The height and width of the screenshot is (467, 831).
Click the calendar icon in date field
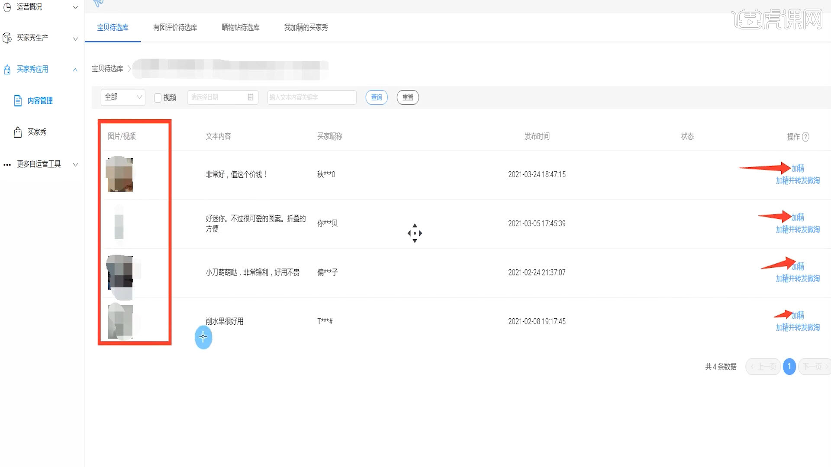(x=251, y=97)
